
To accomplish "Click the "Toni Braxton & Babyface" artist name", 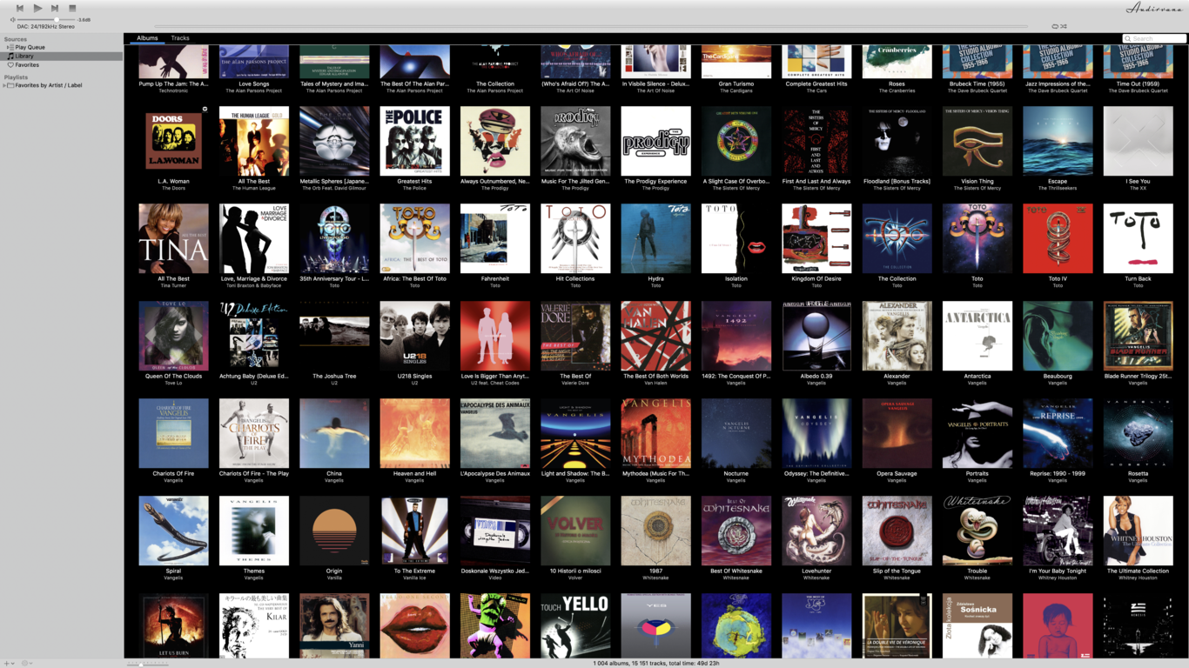I will 253,285.
